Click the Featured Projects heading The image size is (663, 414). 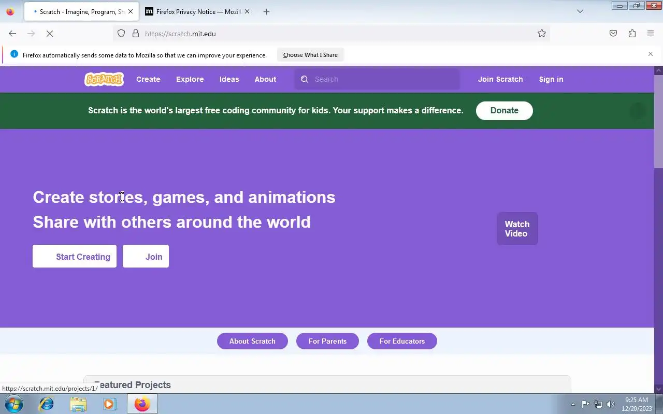point(133,385)
